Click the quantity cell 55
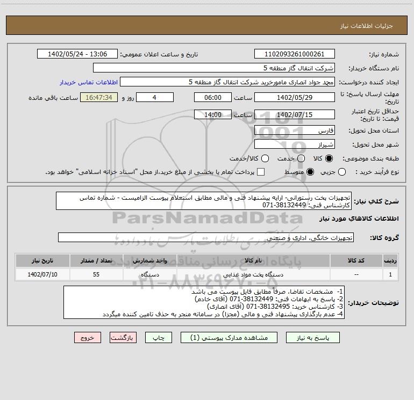The width and height of the screenshot is (414, 400). click(x=96, y=274)
